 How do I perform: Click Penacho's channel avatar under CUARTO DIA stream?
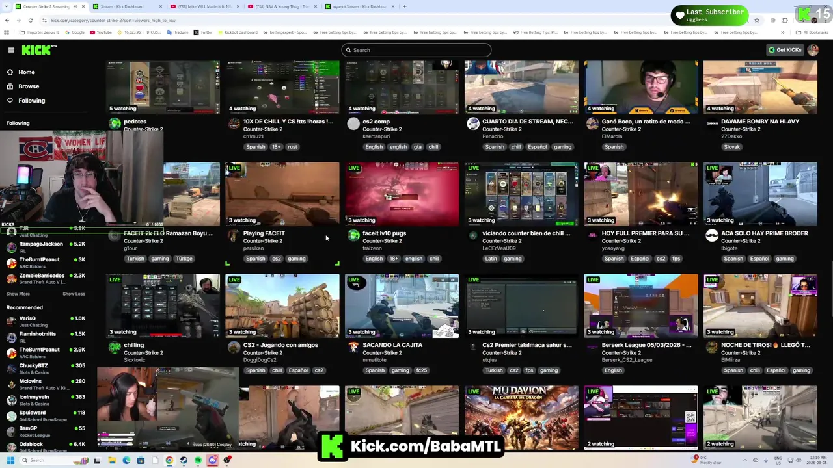click(x=473, y=124)
